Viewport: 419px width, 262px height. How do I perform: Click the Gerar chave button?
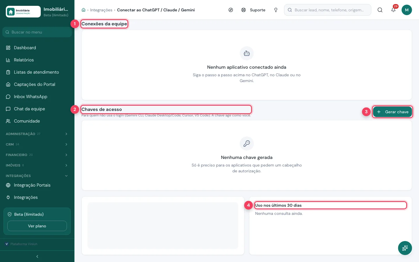point(393,112)
